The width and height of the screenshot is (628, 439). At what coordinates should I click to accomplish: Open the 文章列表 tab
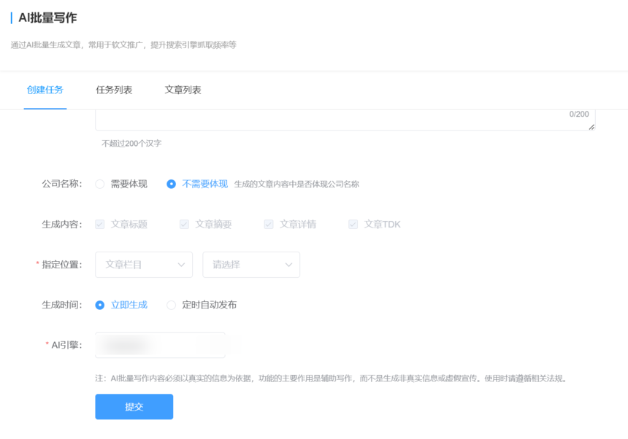pos(183,90)
